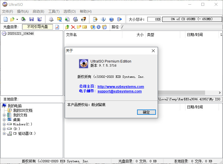223x164 pixels.
Task: Open the 选项(O) menu
Action: point(69,12)
